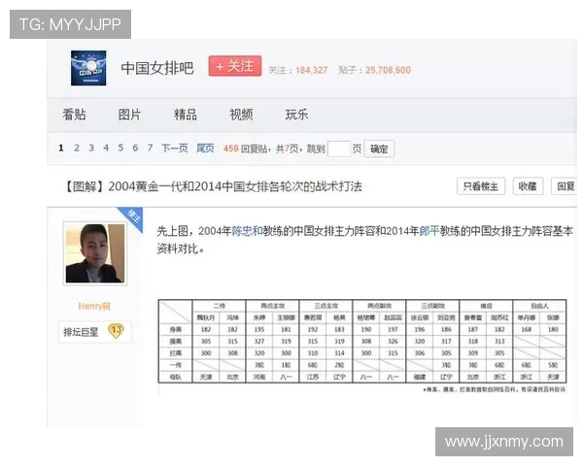Switch to the 看贴 tab
Screen dimensions: 583x466
(x=74, y=115)
